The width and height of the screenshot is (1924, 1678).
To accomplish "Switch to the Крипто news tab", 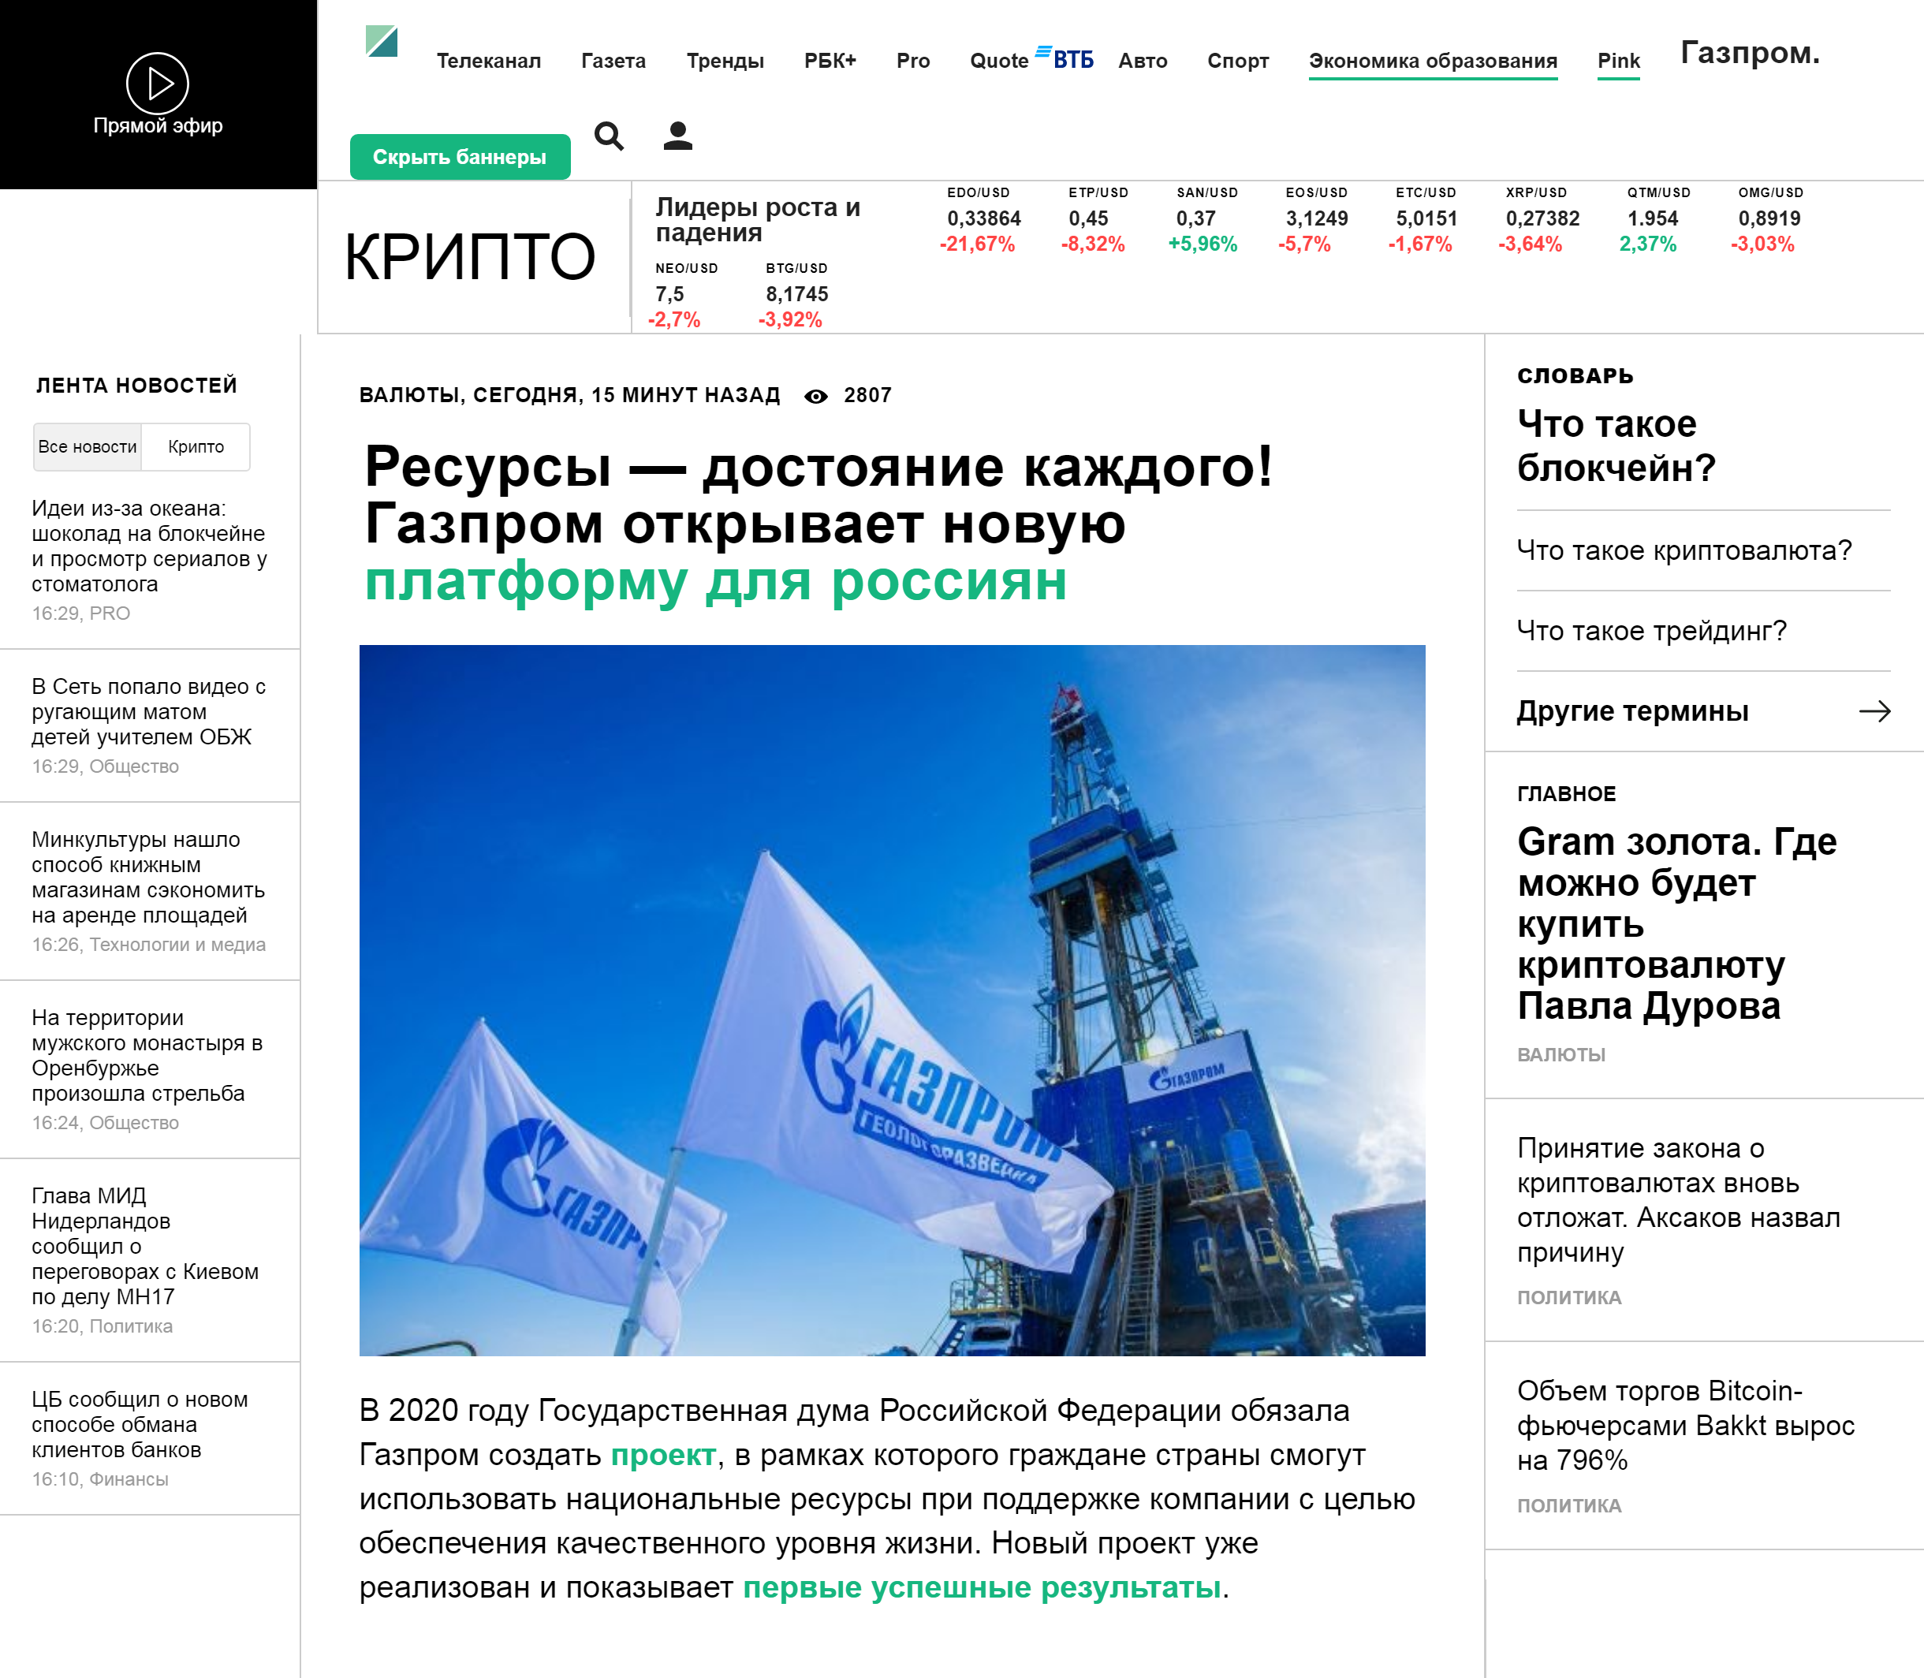I will 196,446.
